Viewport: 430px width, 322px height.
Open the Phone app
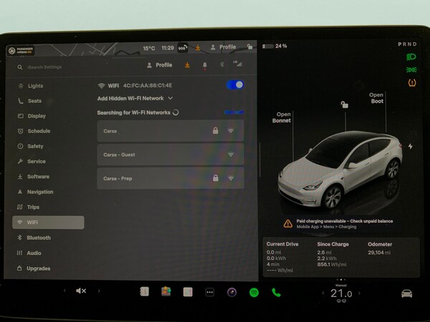(x=276, y=293)
